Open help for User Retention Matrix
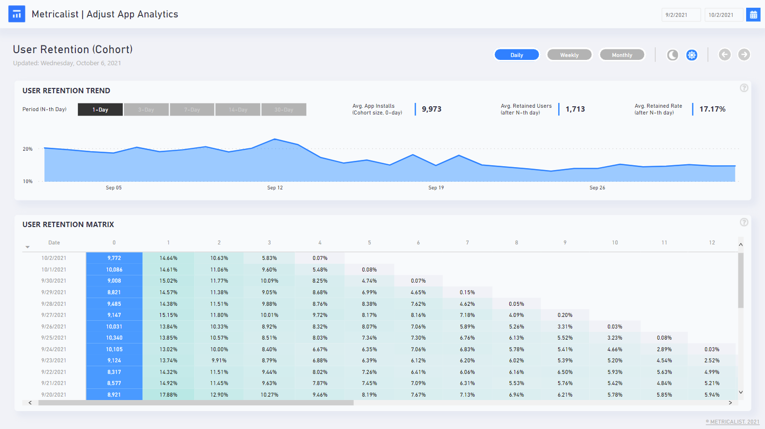765x429 pixels. click(x=744, y=222)
